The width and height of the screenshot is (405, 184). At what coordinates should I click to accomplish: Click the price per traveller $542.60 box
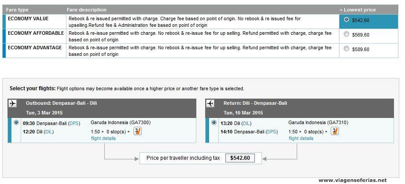click(240, 158)
